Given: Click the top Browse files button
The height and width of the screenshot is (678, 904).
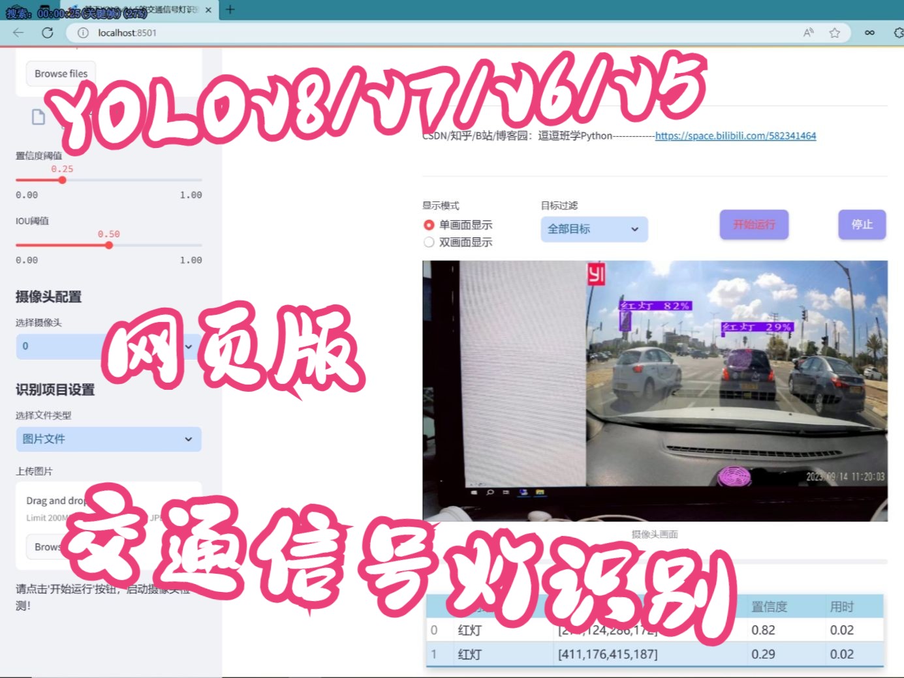Looking at the screenshot, I should pos(61,74).
